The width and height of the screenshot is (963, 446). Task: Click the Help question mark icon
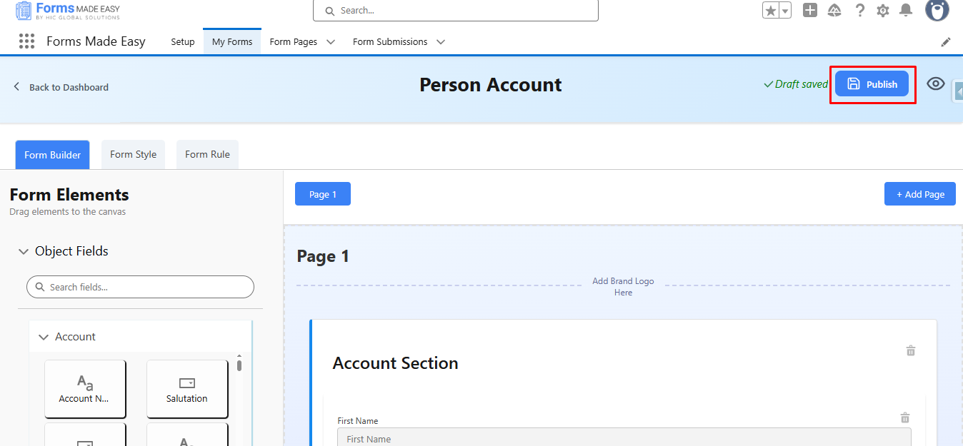pyautogui.click(x=860, y=10)
